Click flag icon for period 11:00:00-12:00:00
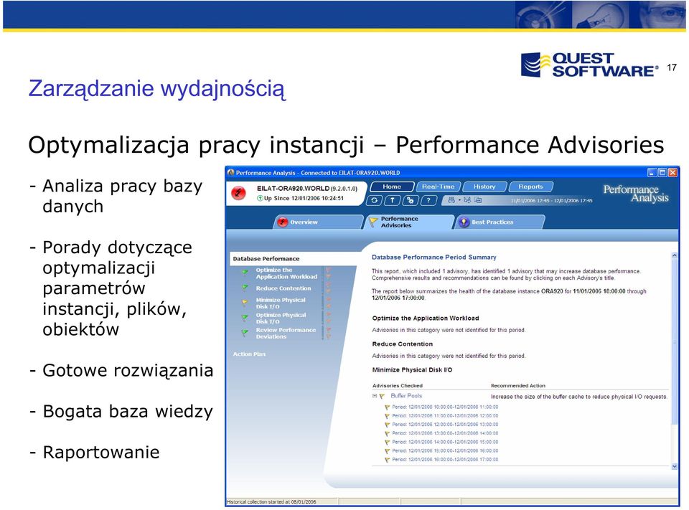Screen dimensions: 689x510 (387, 416)
